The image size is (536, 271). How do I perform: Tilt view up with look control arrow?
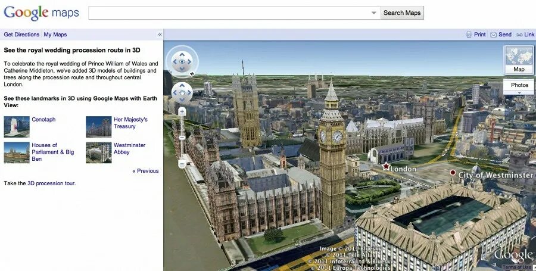coord(182,54)
